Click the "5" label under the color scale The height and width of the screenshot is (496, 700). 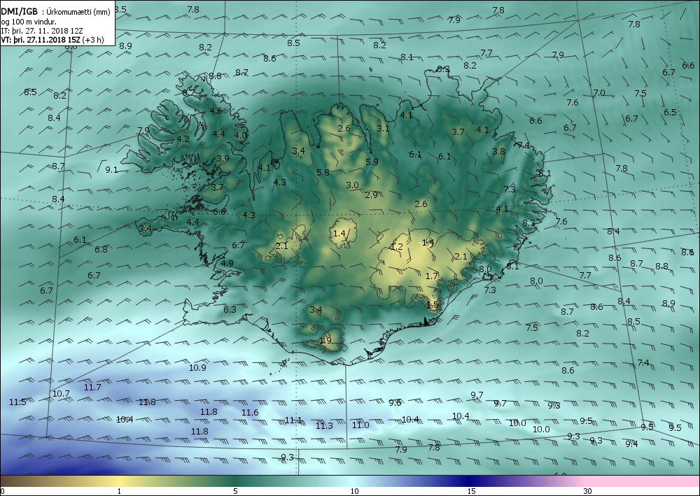(x=236, y=492)
